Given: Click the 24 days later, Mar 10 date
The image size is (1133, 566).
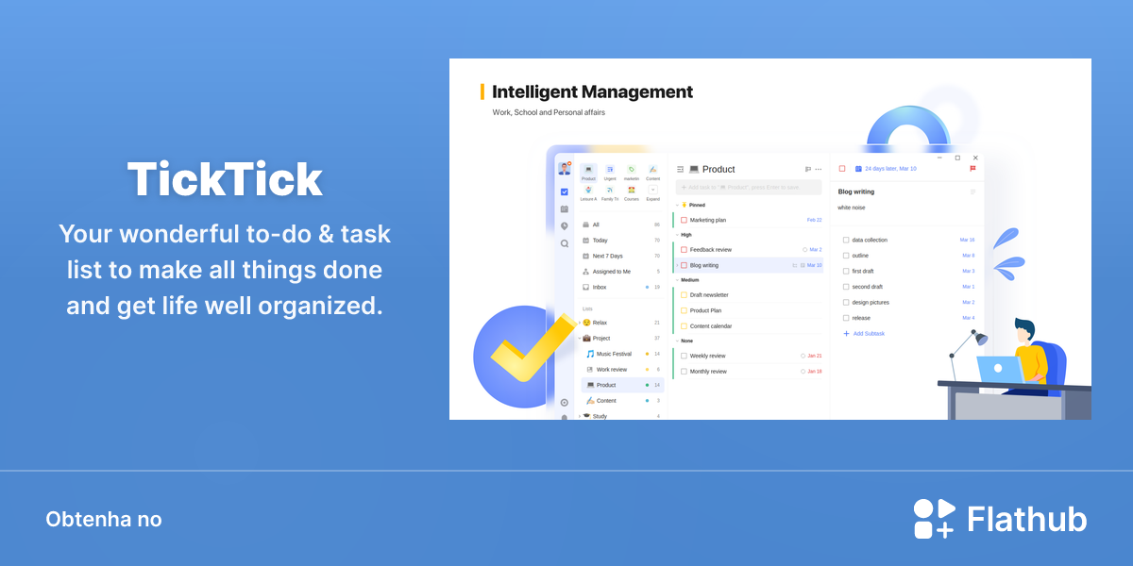Looking at the screenshot, I should tap(890, 169).
